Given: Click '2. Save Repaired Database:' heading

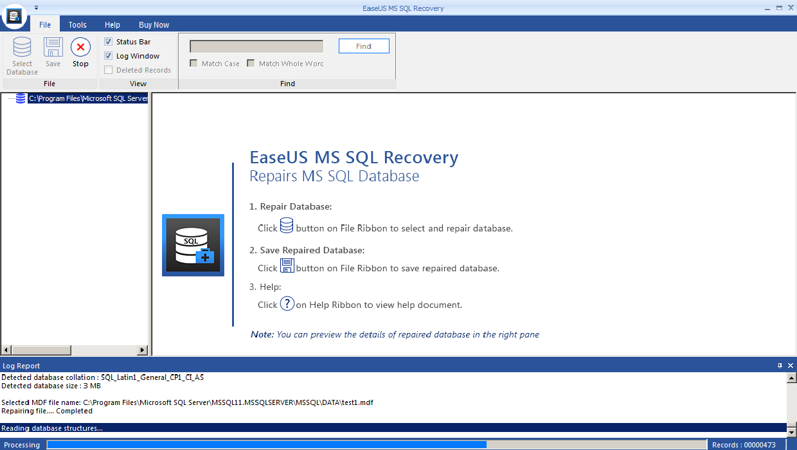Looking at the screenshot, I should coord(307,250).
